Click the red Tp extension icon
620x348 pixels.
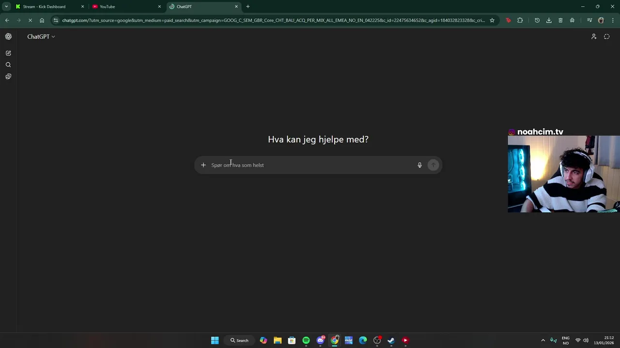508,20
